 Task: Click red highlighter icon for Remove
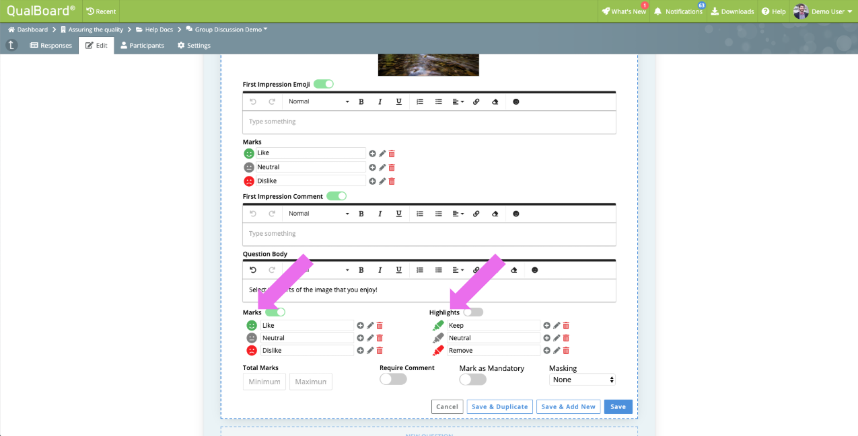438,350
